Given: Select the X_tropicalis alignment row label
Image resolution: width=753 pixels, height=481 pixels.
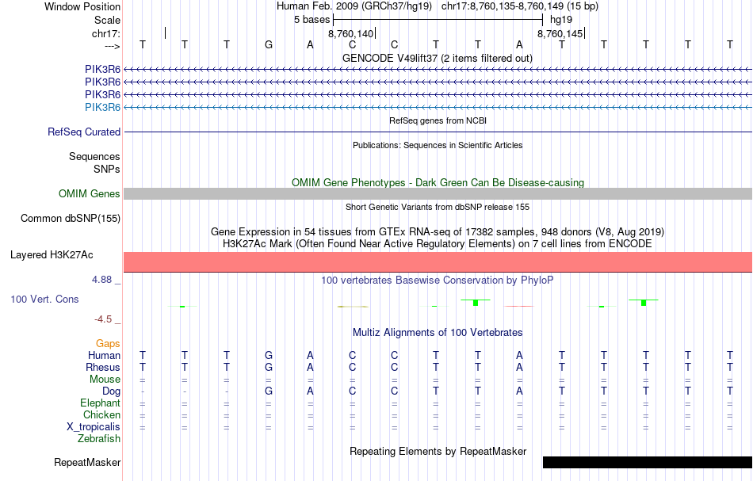Looking at the screenshot, I should point(94,427).
